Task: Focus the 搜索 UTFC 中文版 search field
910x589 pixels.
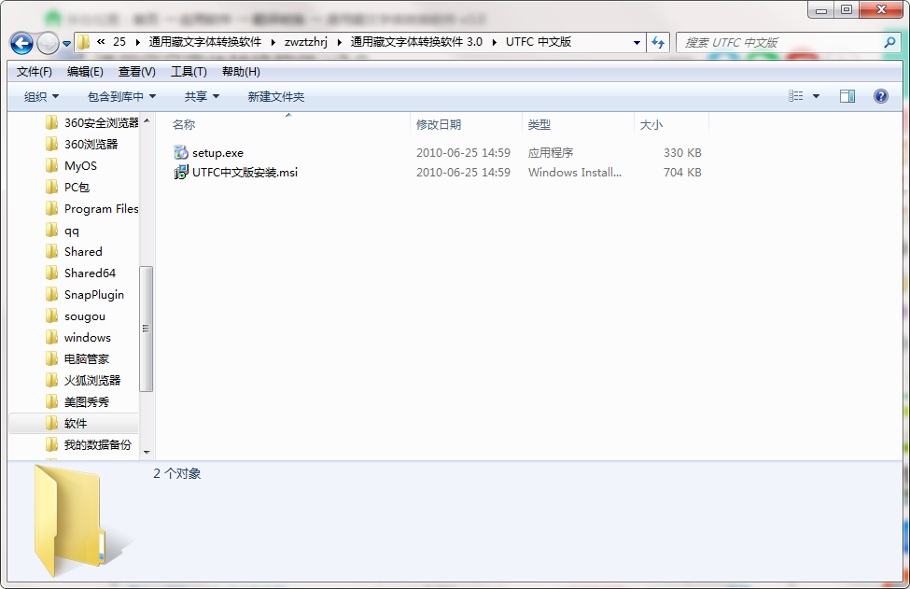Action: point(780,42)
